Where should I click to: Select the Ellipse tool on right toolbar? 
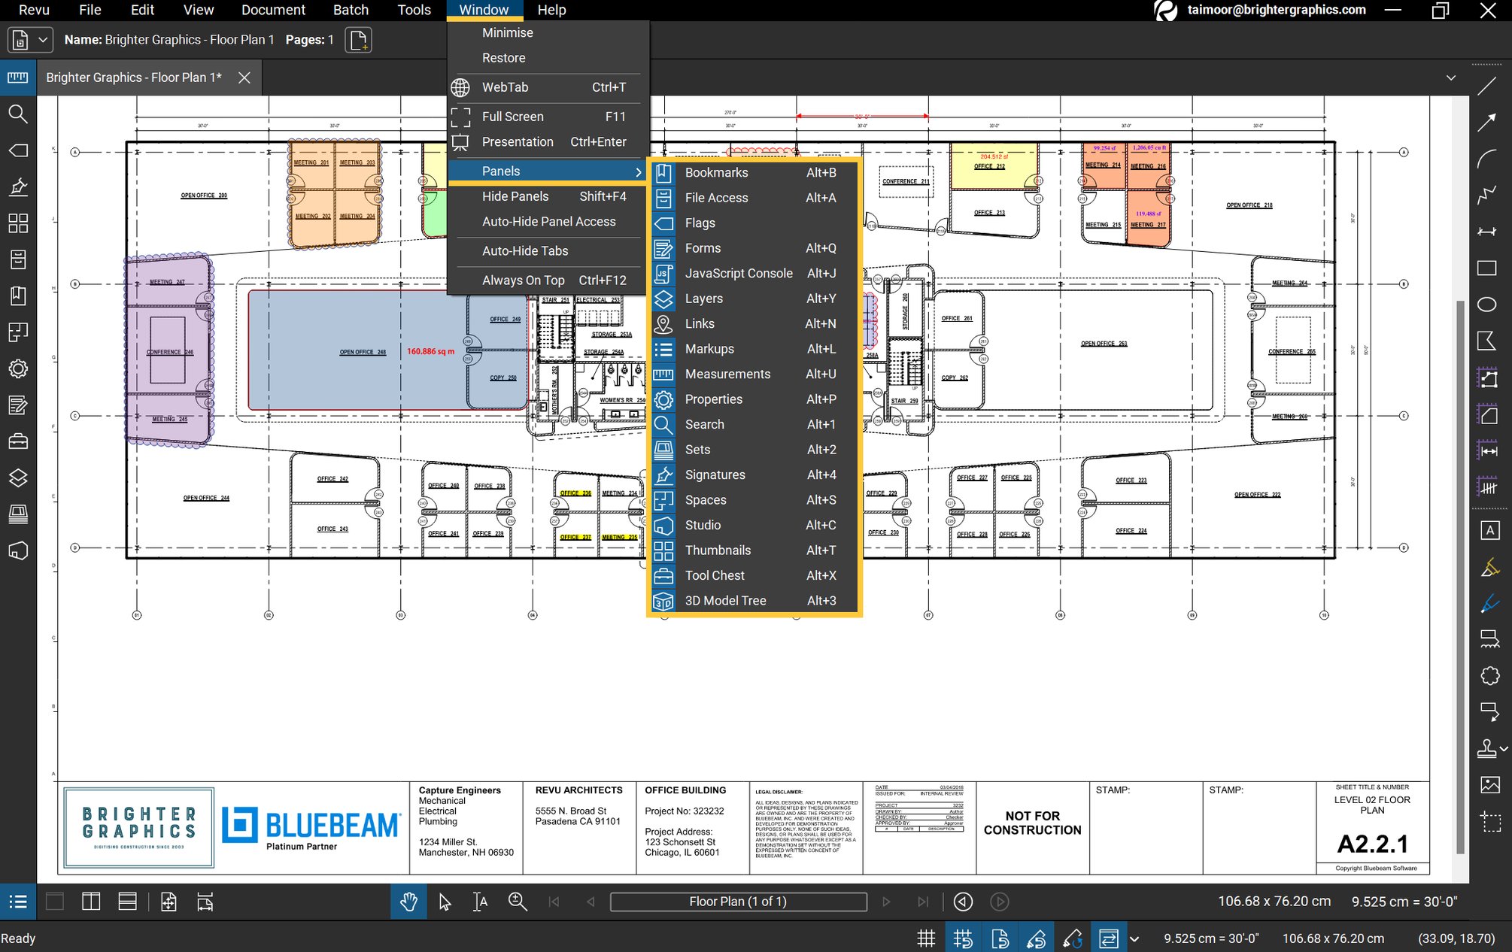click(x=1488, y=305)
